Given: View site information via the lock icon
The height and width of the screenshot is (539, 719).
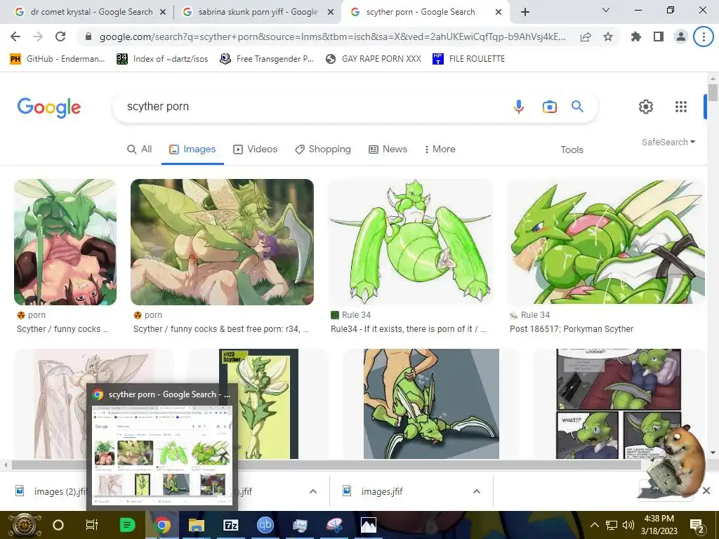Looking at the screenshot, I should [88, 36].
